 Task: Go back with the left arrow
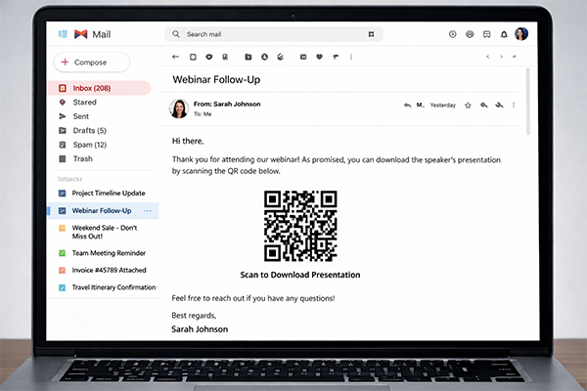(x=175, y=57)
